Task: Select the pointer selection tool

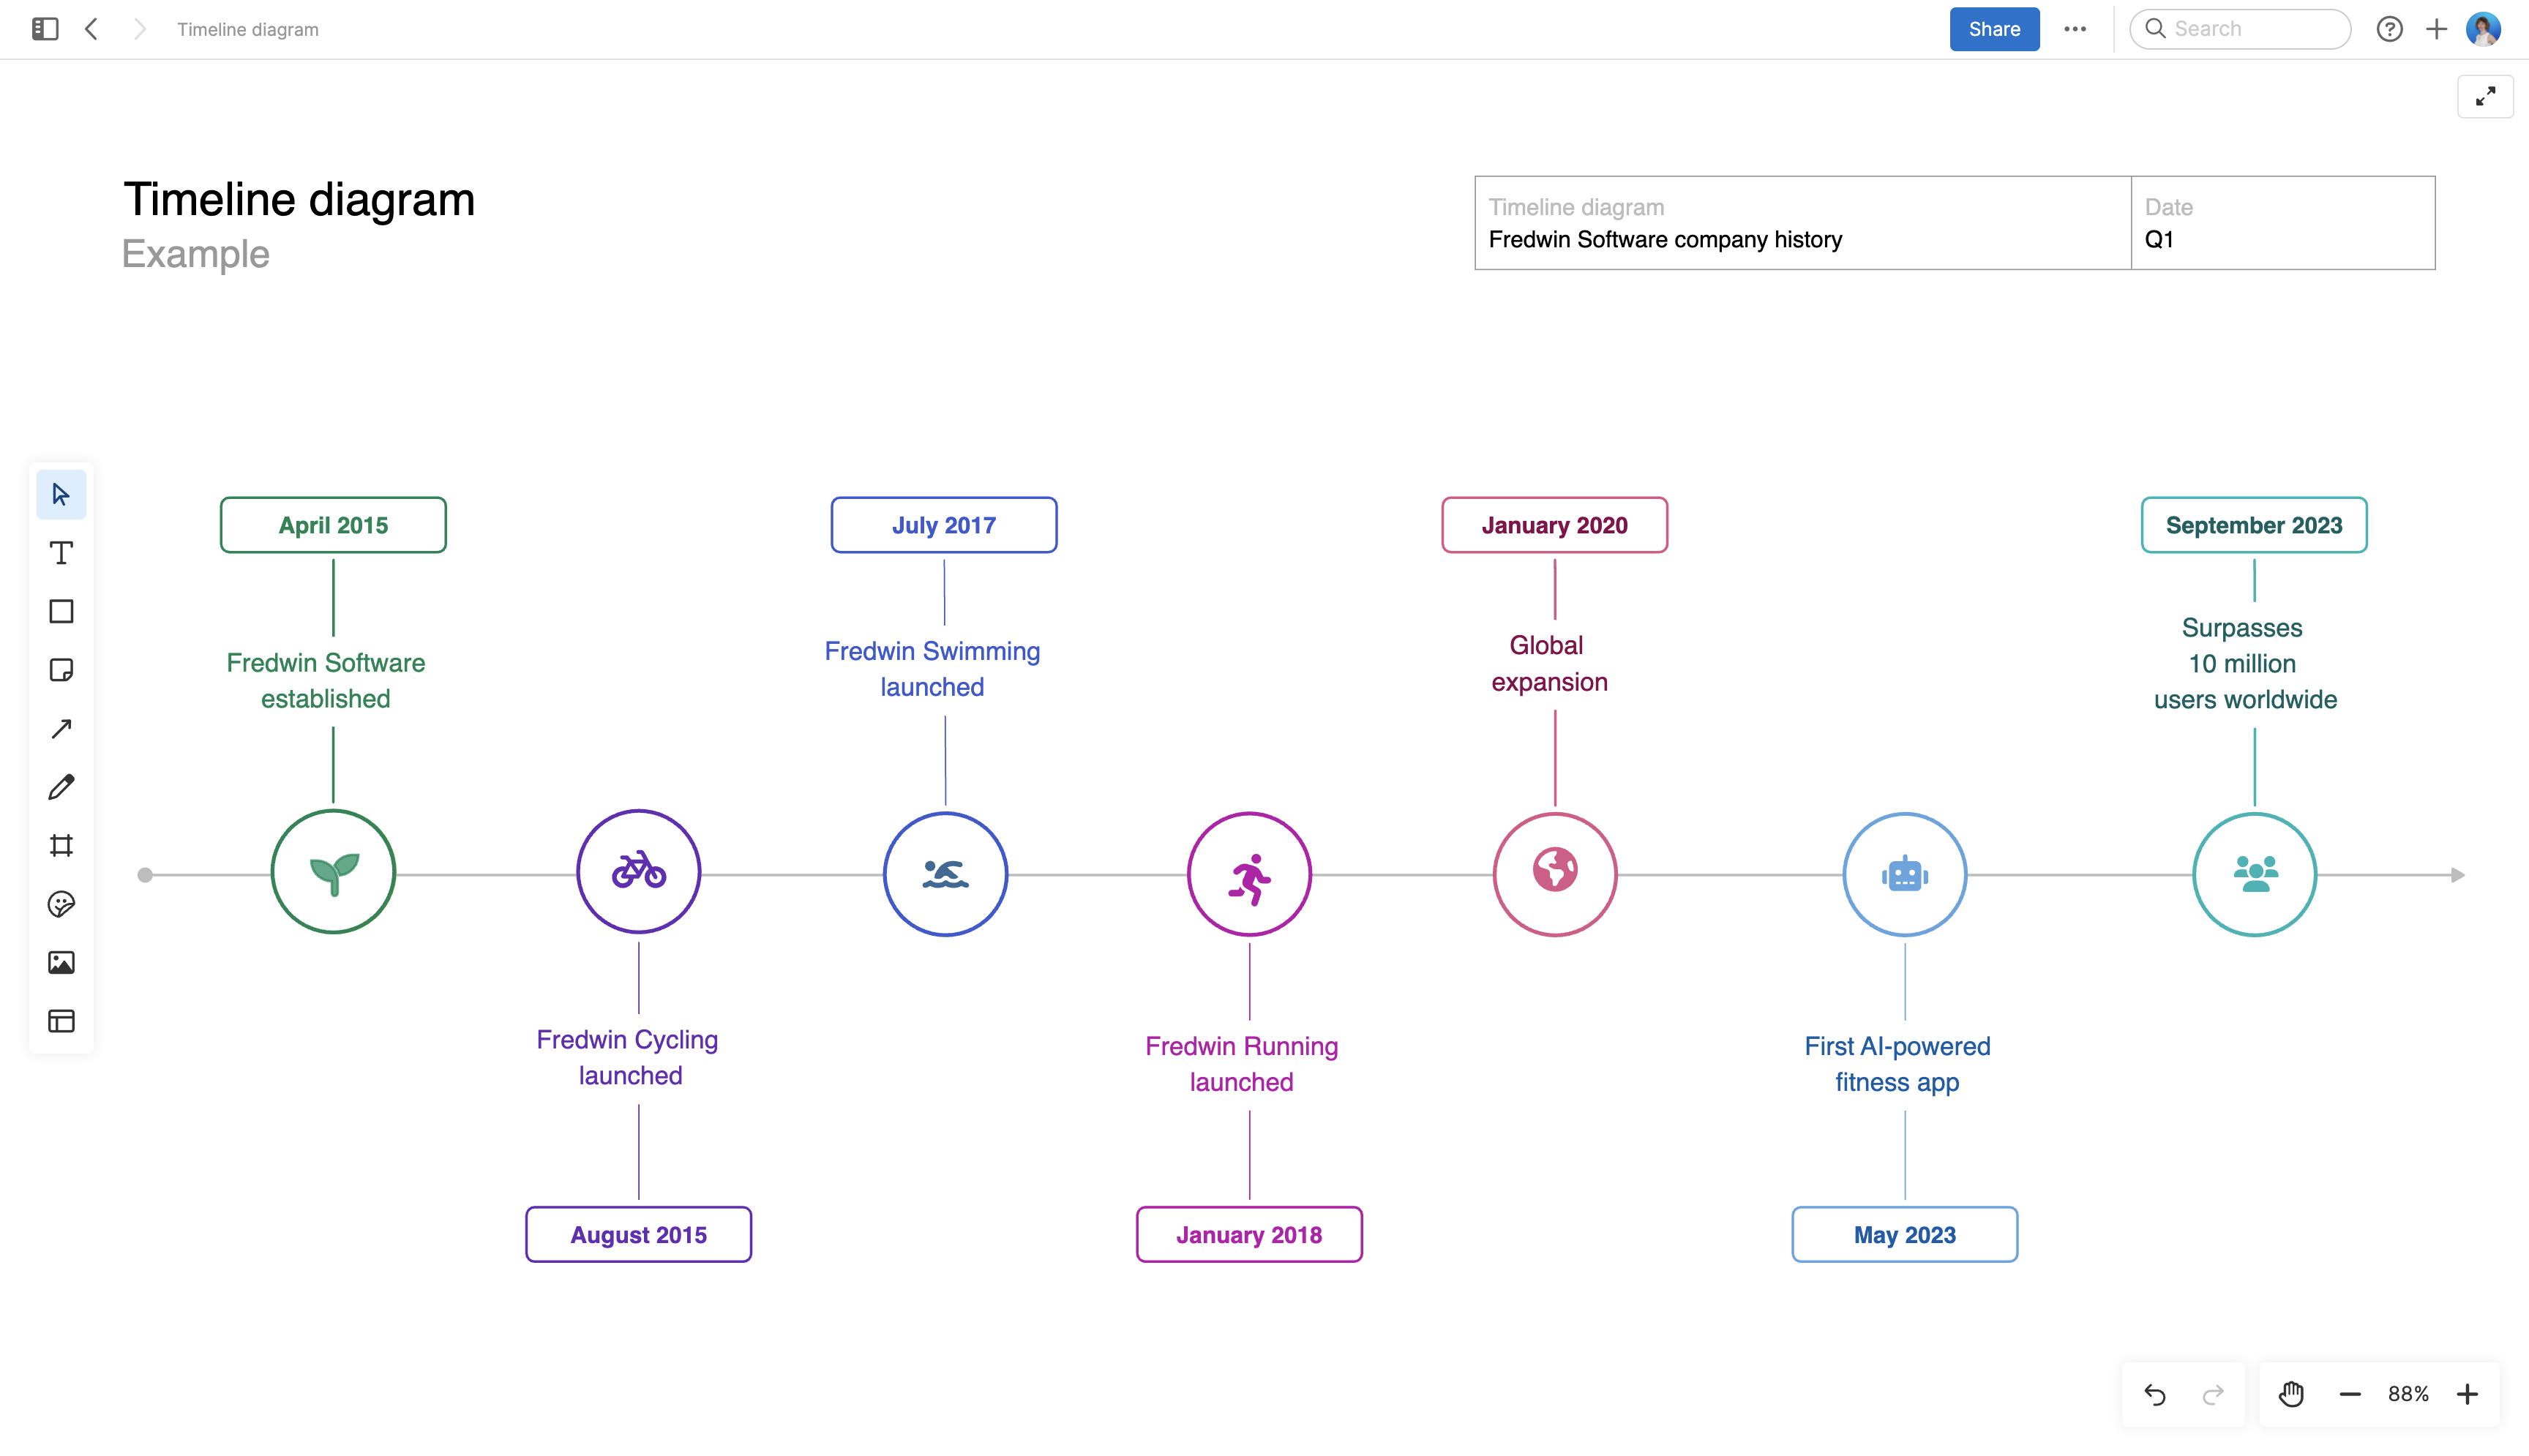Action: coord(61,495)
